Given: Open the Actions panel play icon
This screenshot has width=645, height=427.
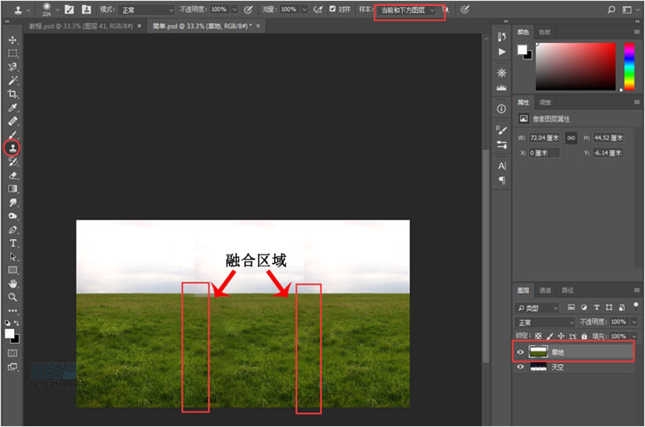Looking at the screenshot, I should coord(502,52).
